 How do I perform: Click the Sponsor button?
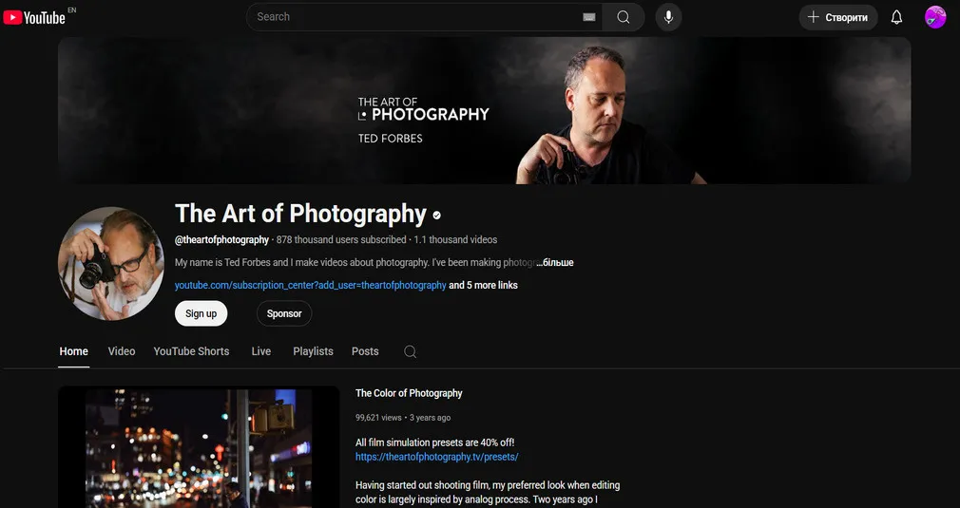point(283,313)
